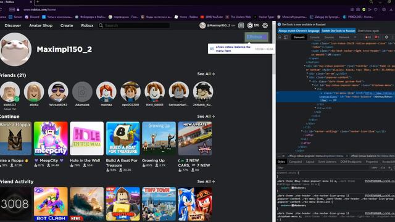
Task: Collapse the buy-robux-popover-menu ul node
Action: pyautogui.click(x=313, y=85)
